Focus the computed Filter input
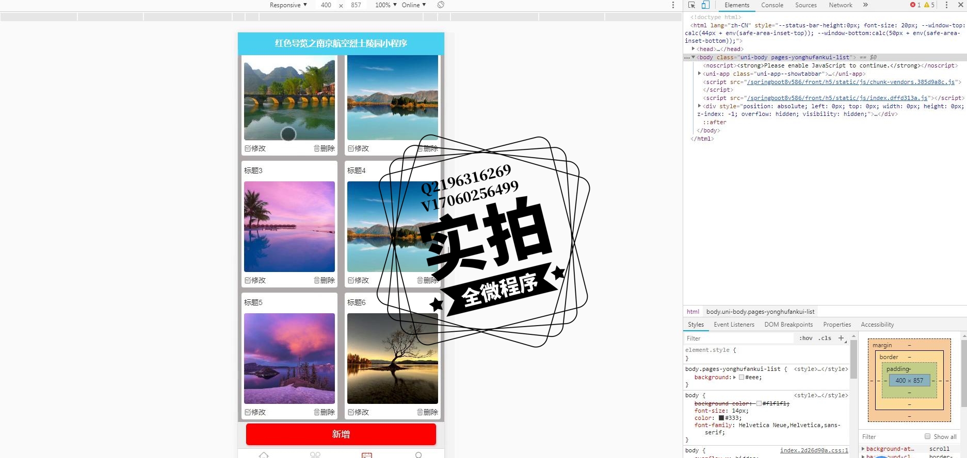The image size is (967, 458). tap(890, 436)
